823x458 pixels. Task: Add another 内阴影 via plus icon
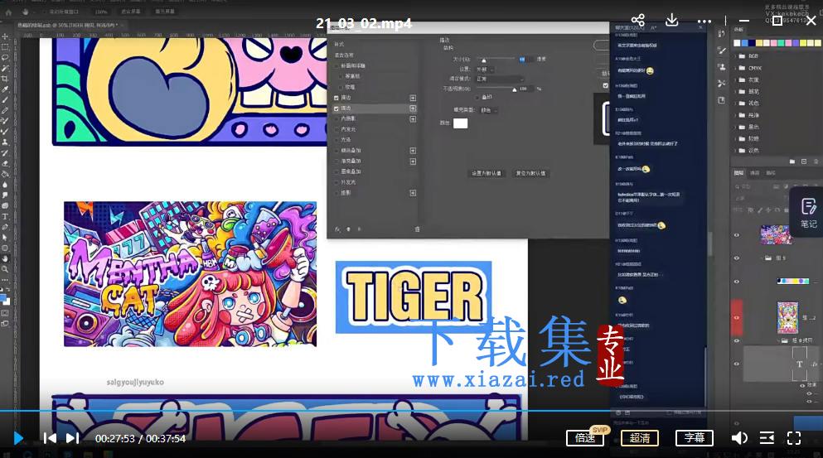point(413,119)
